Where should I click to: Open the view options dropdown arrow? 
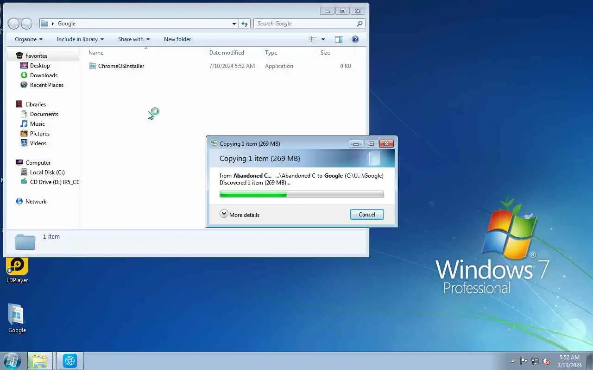tap(323, 39)
